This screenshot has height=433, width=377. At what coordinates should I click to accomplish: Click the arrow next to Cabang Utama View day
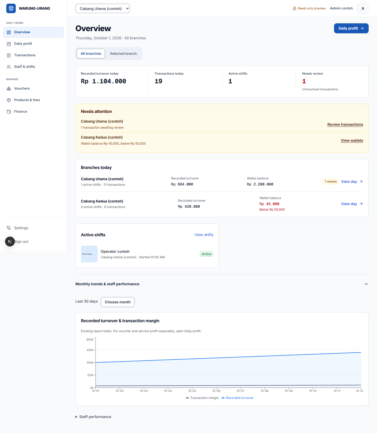click(361, 182)
